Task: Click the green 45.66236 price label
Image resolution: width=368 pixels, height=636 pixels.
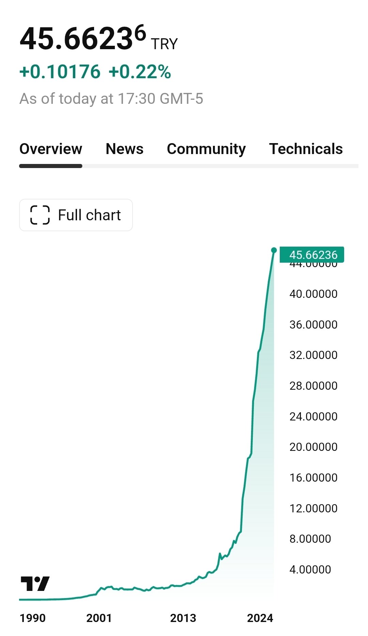Action: 312,255
